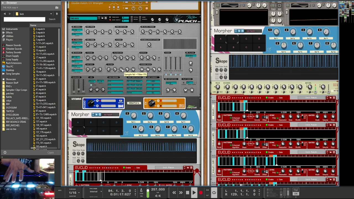This screenshot has width=354, height=199.
Task: Open Players in the Browser sidebar
Action: pos(9,40)
